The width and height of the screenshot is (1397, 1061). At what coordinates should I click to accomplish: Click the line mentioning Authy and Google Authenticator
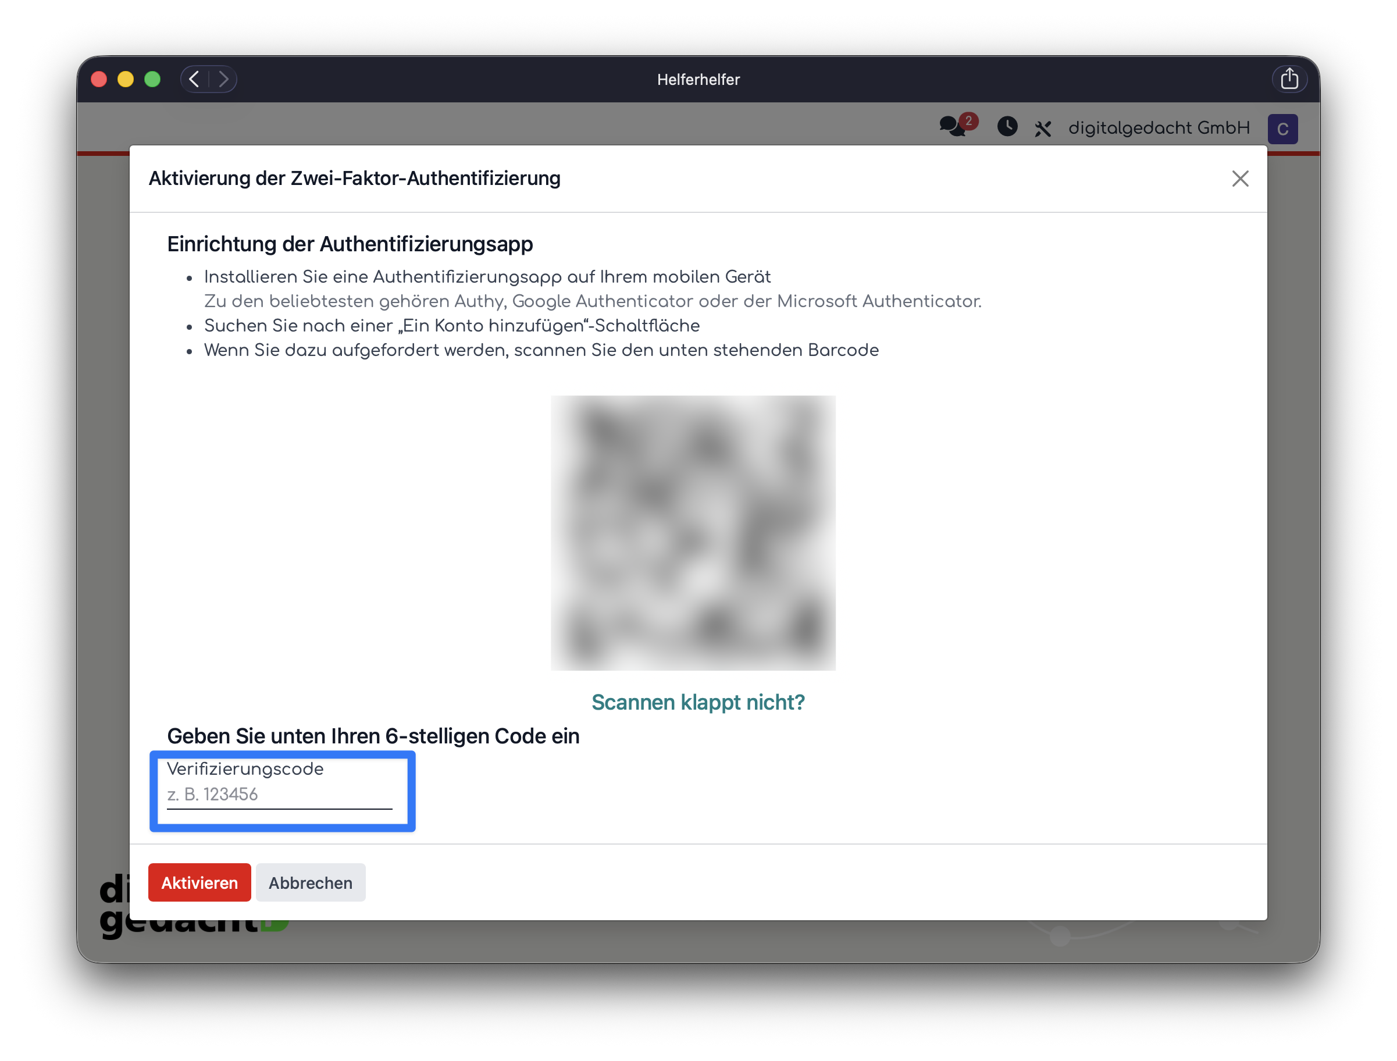593,301
